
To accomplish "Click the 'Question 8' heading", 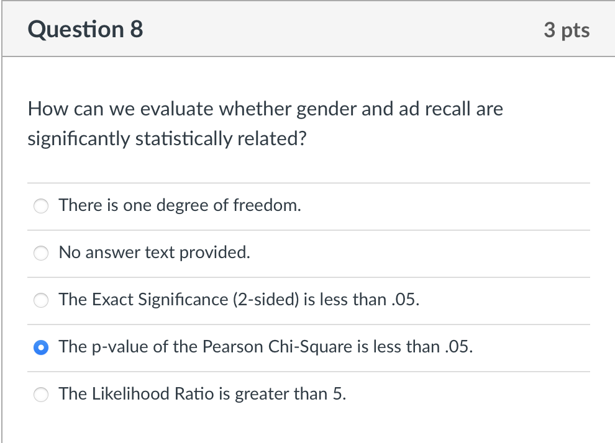I will (85, 29).
